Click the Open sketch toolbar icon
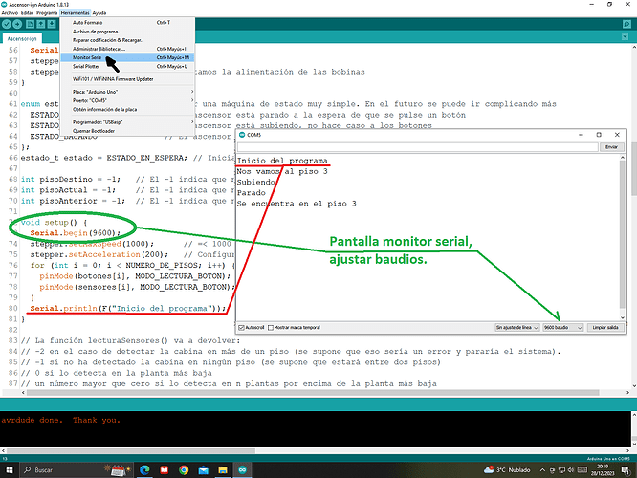 tap(40, 24)
